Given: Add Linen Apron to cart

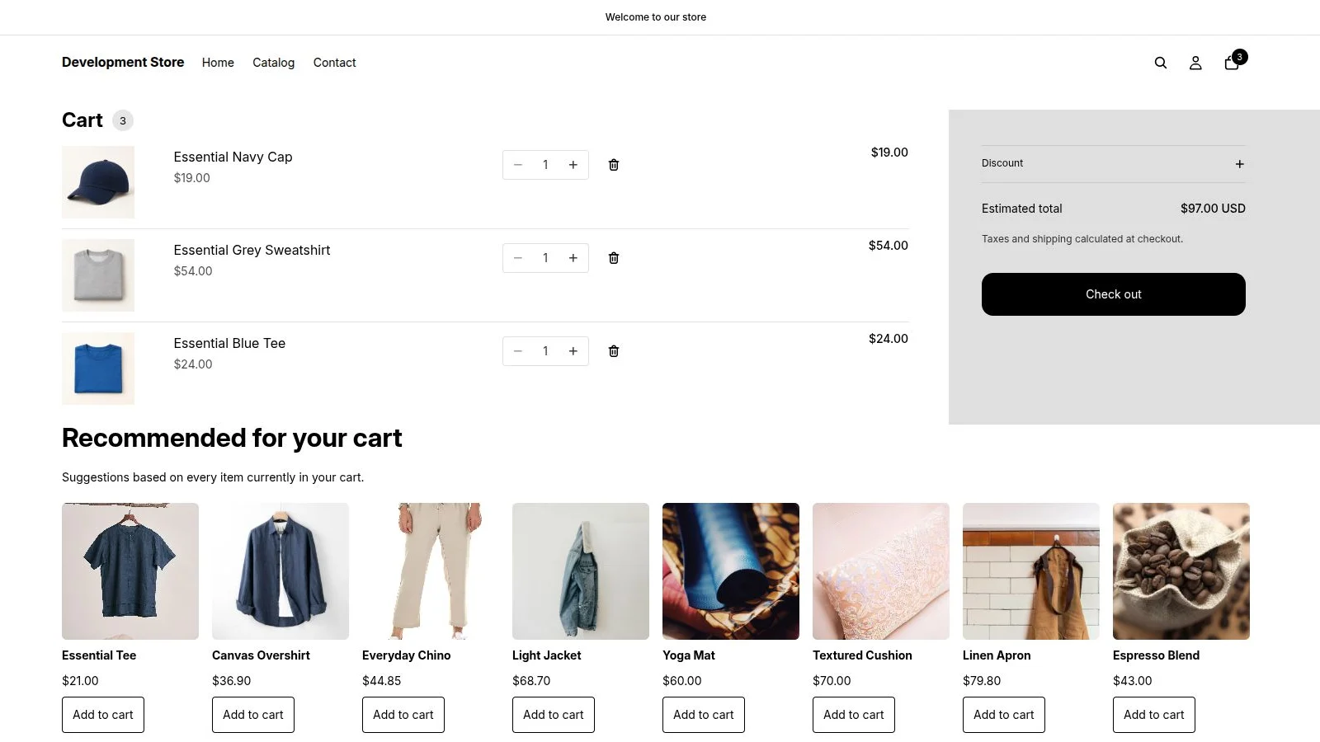Looking at the screenshot, I should 1004,715.
